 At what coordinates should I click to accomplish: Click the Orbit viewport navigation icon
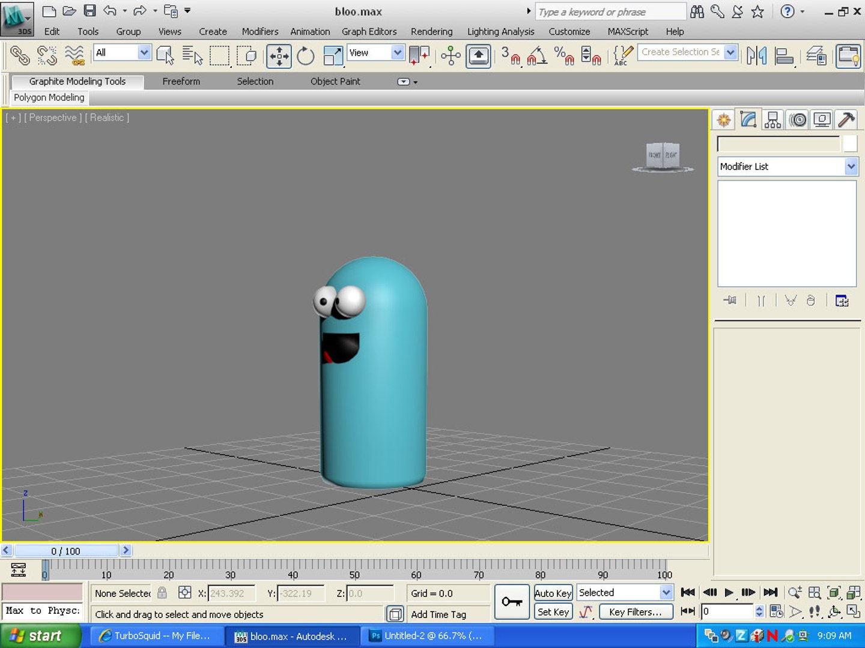834,611
